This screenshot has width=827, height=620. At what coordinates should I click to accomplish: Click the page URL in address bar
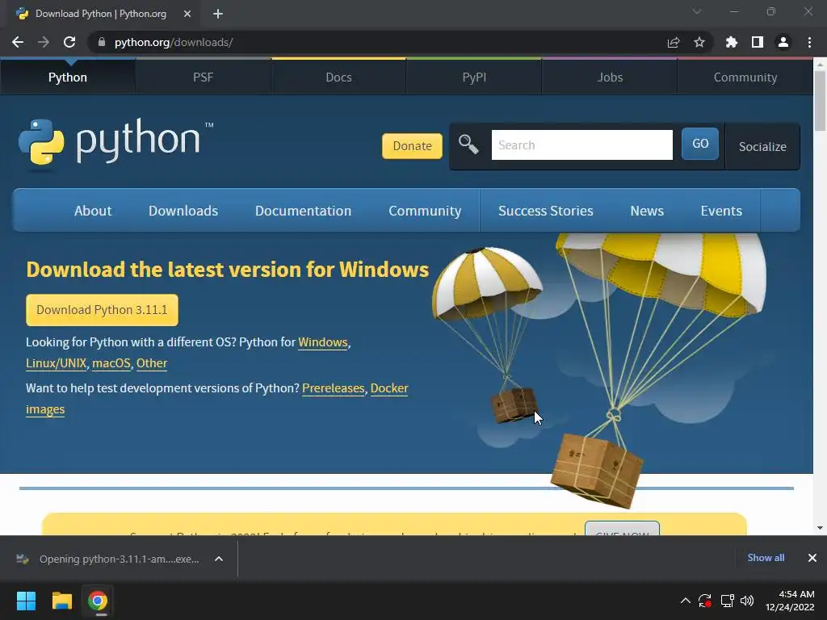pos(174,42)
